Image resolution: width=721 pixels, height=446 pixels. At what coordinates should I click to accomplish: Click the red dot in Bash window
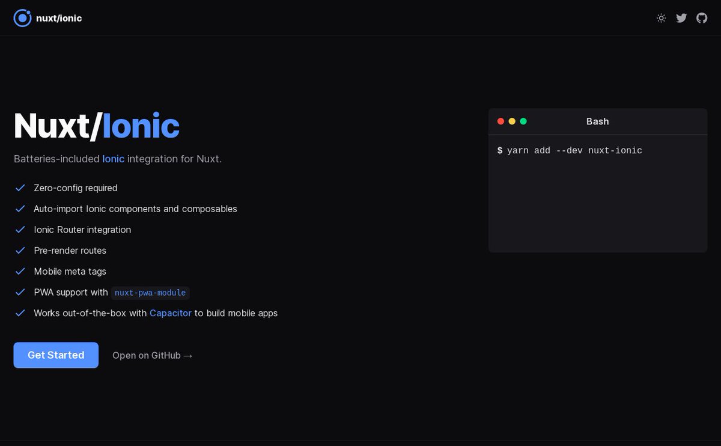tap(500, 121)
